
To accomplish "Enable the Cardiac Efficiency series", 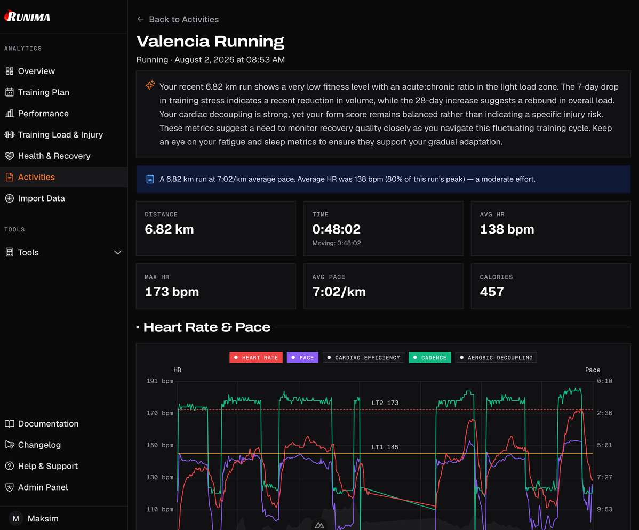I will tap(364, 357).
